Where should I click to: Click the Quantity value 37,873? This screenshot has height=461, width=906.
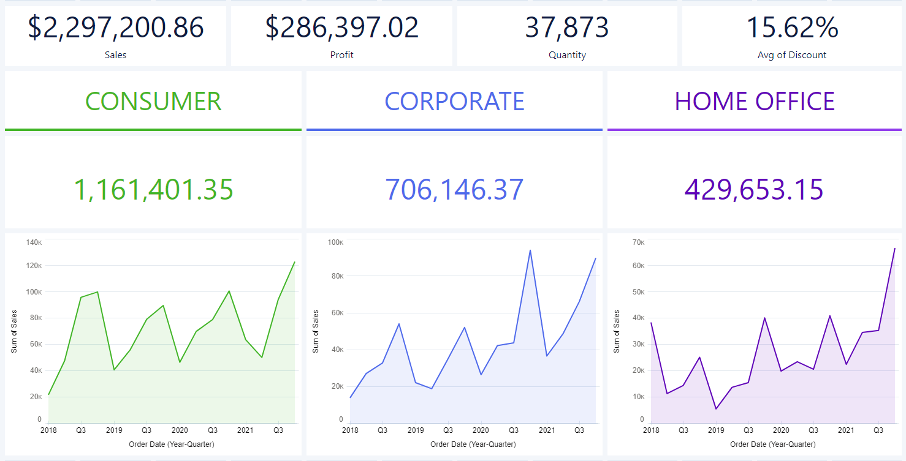click(567, 28)
